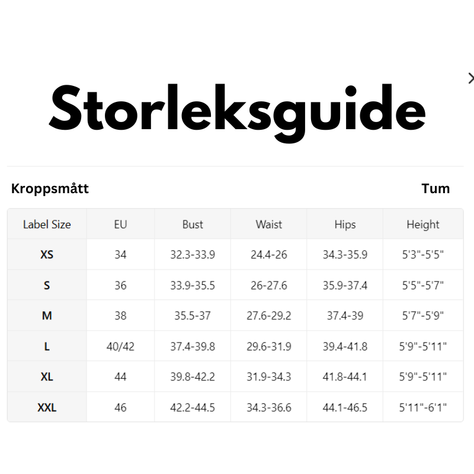Click the Label Size column header
Viewport: 474px width, 474px height.
(47, 225)
